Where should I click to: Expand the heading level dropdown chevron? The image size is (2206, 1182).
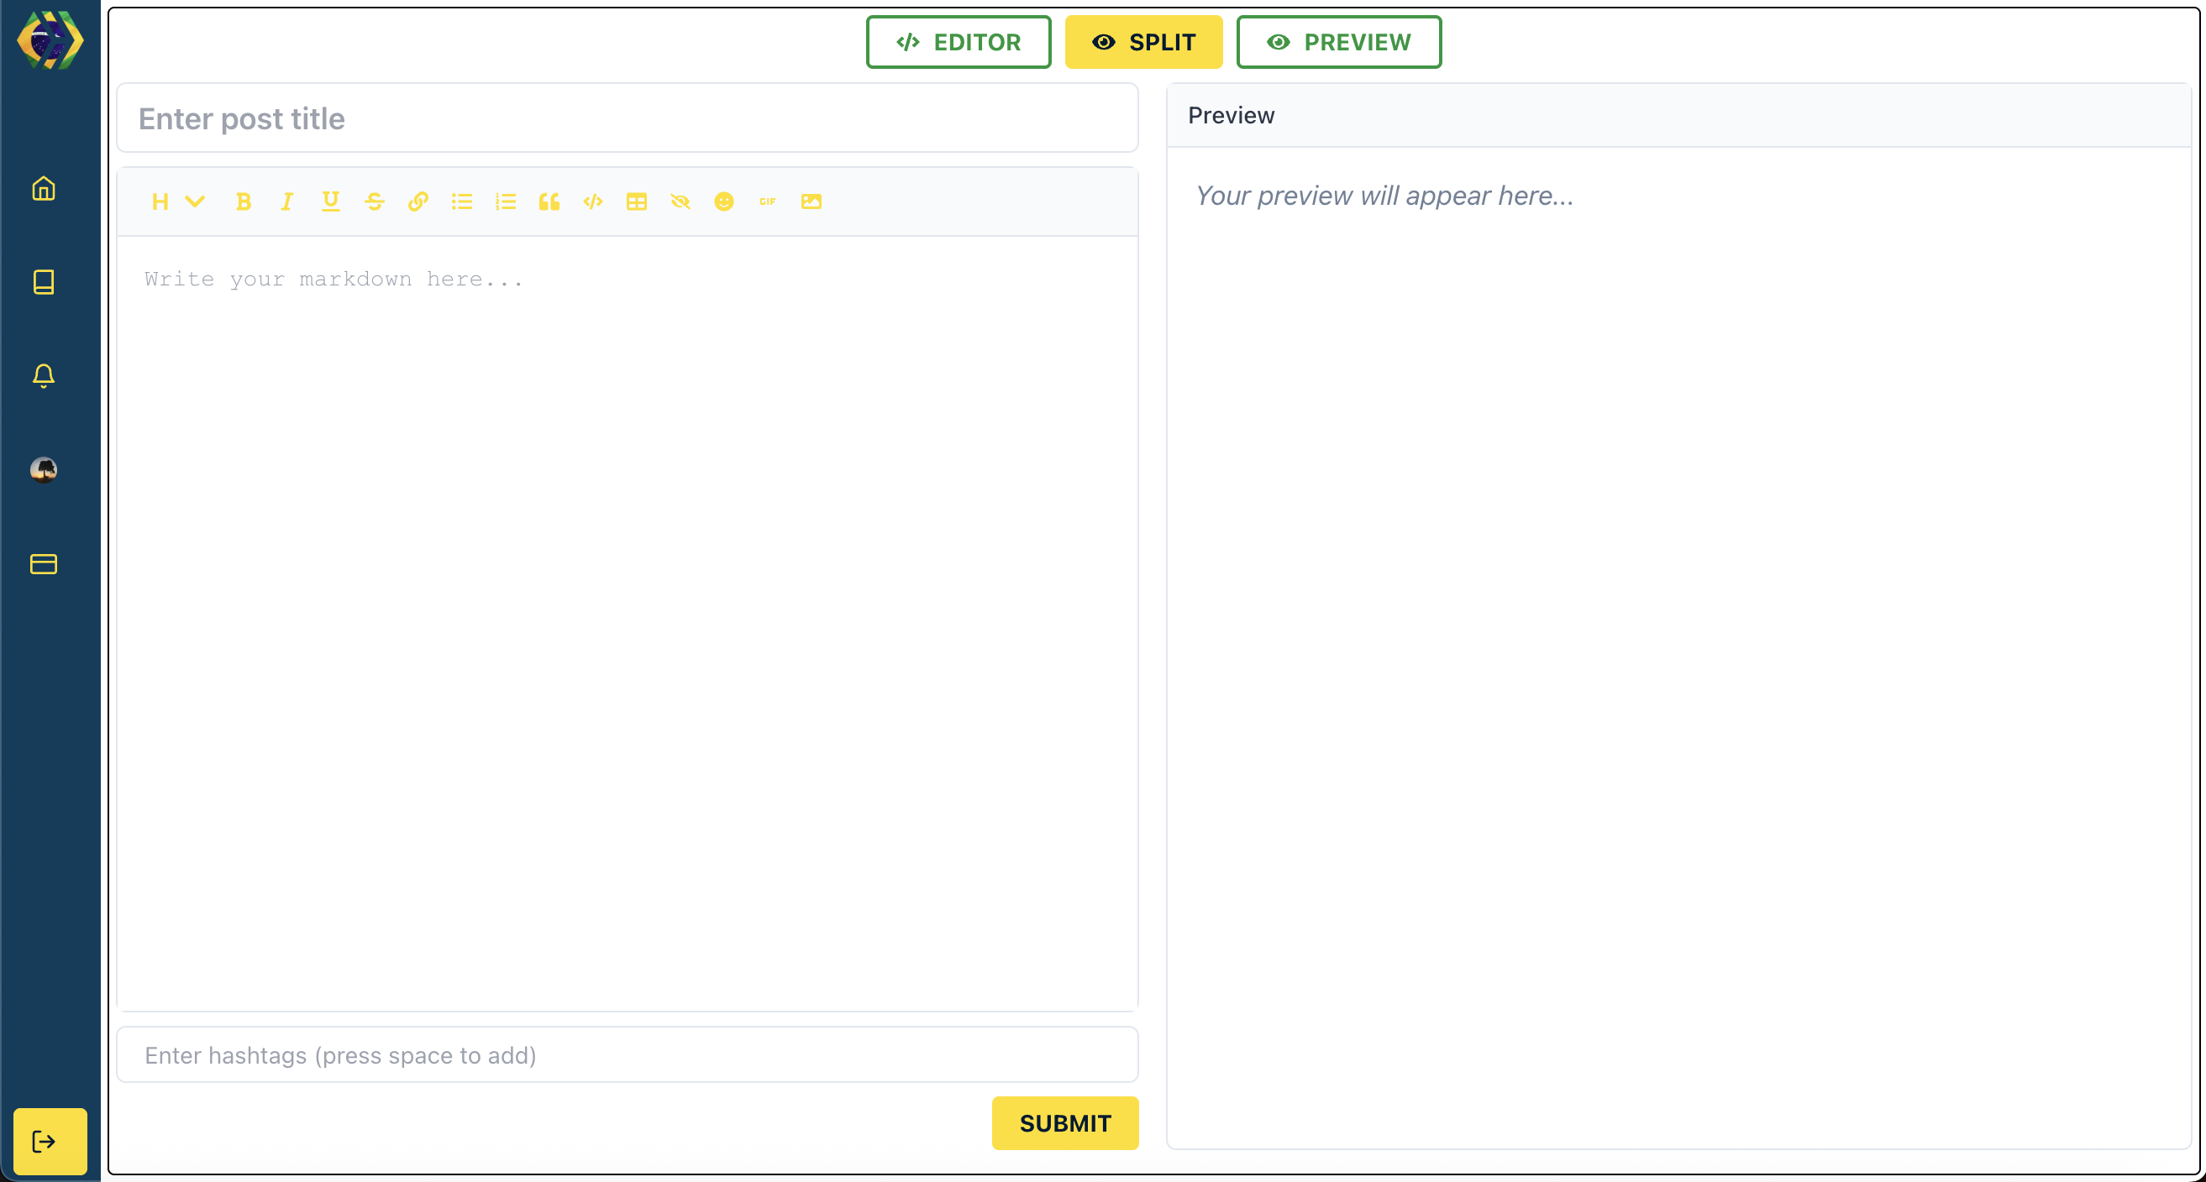[195, 202]
